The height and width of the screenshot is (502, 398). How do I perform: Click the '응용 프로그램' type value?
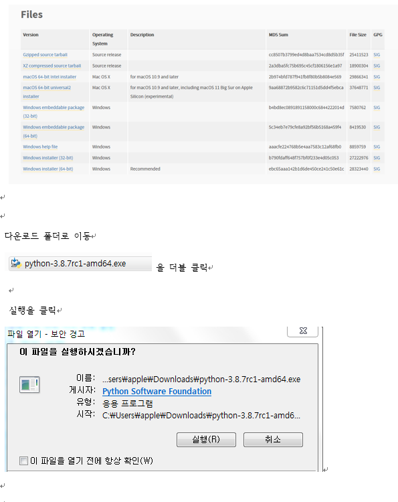coord(127,404)
